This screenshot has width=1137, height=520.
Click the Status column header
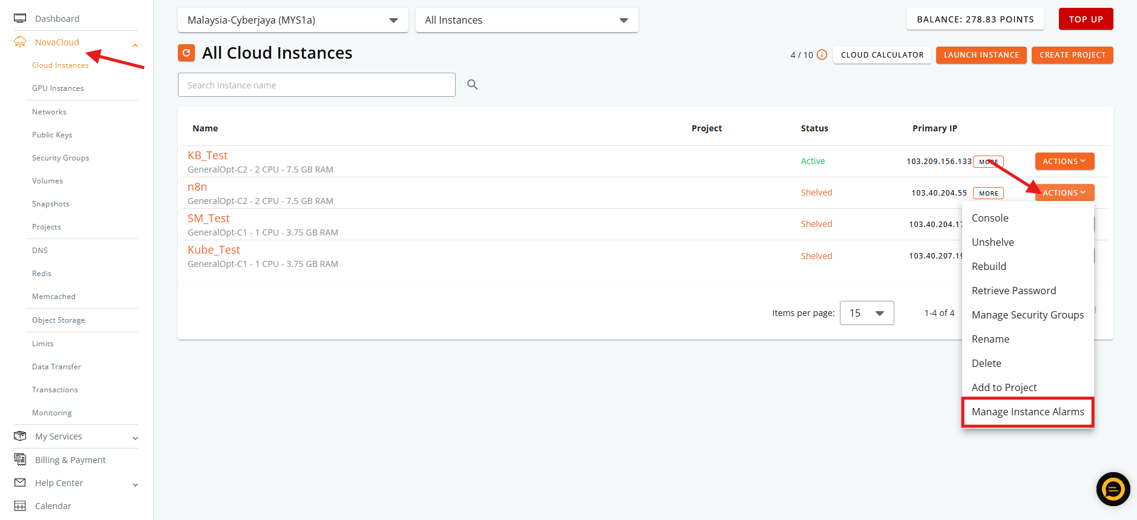coord(814,128)
